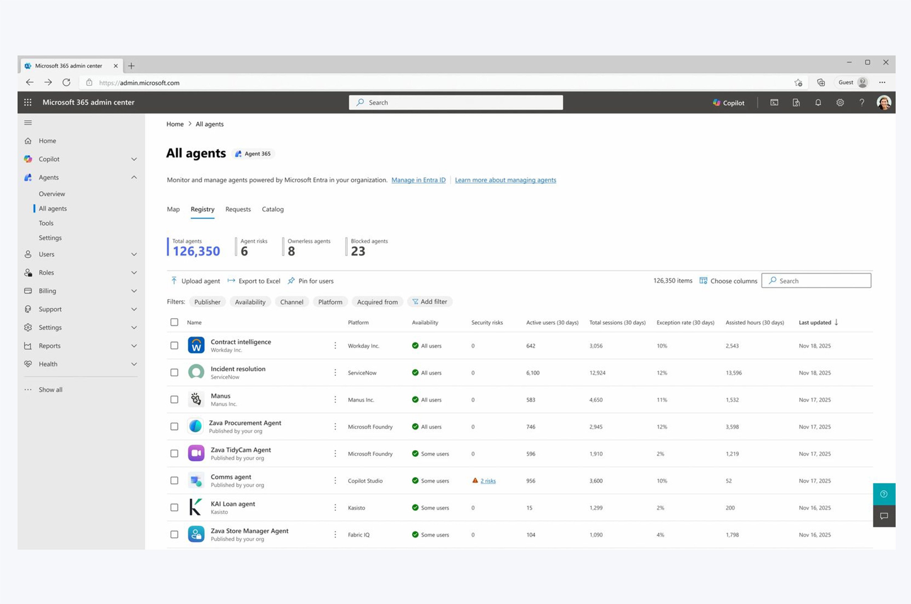This screenshot has height=604, width=911.
Task: Open Learn more about managing agents link
Action: pos(505,180)
